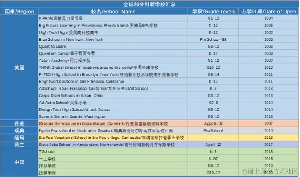Select the P-TECH High School name cell

pos(113,74)
